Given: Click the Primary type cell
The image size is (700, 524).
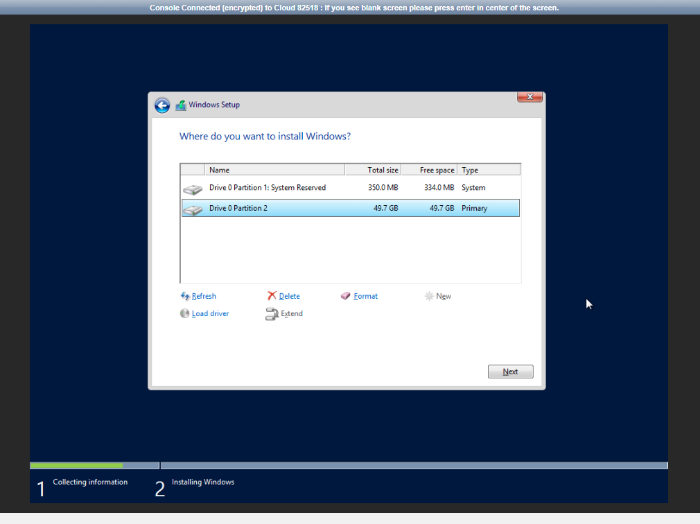Looking at the screenshot, I should [x=474, y=208].
